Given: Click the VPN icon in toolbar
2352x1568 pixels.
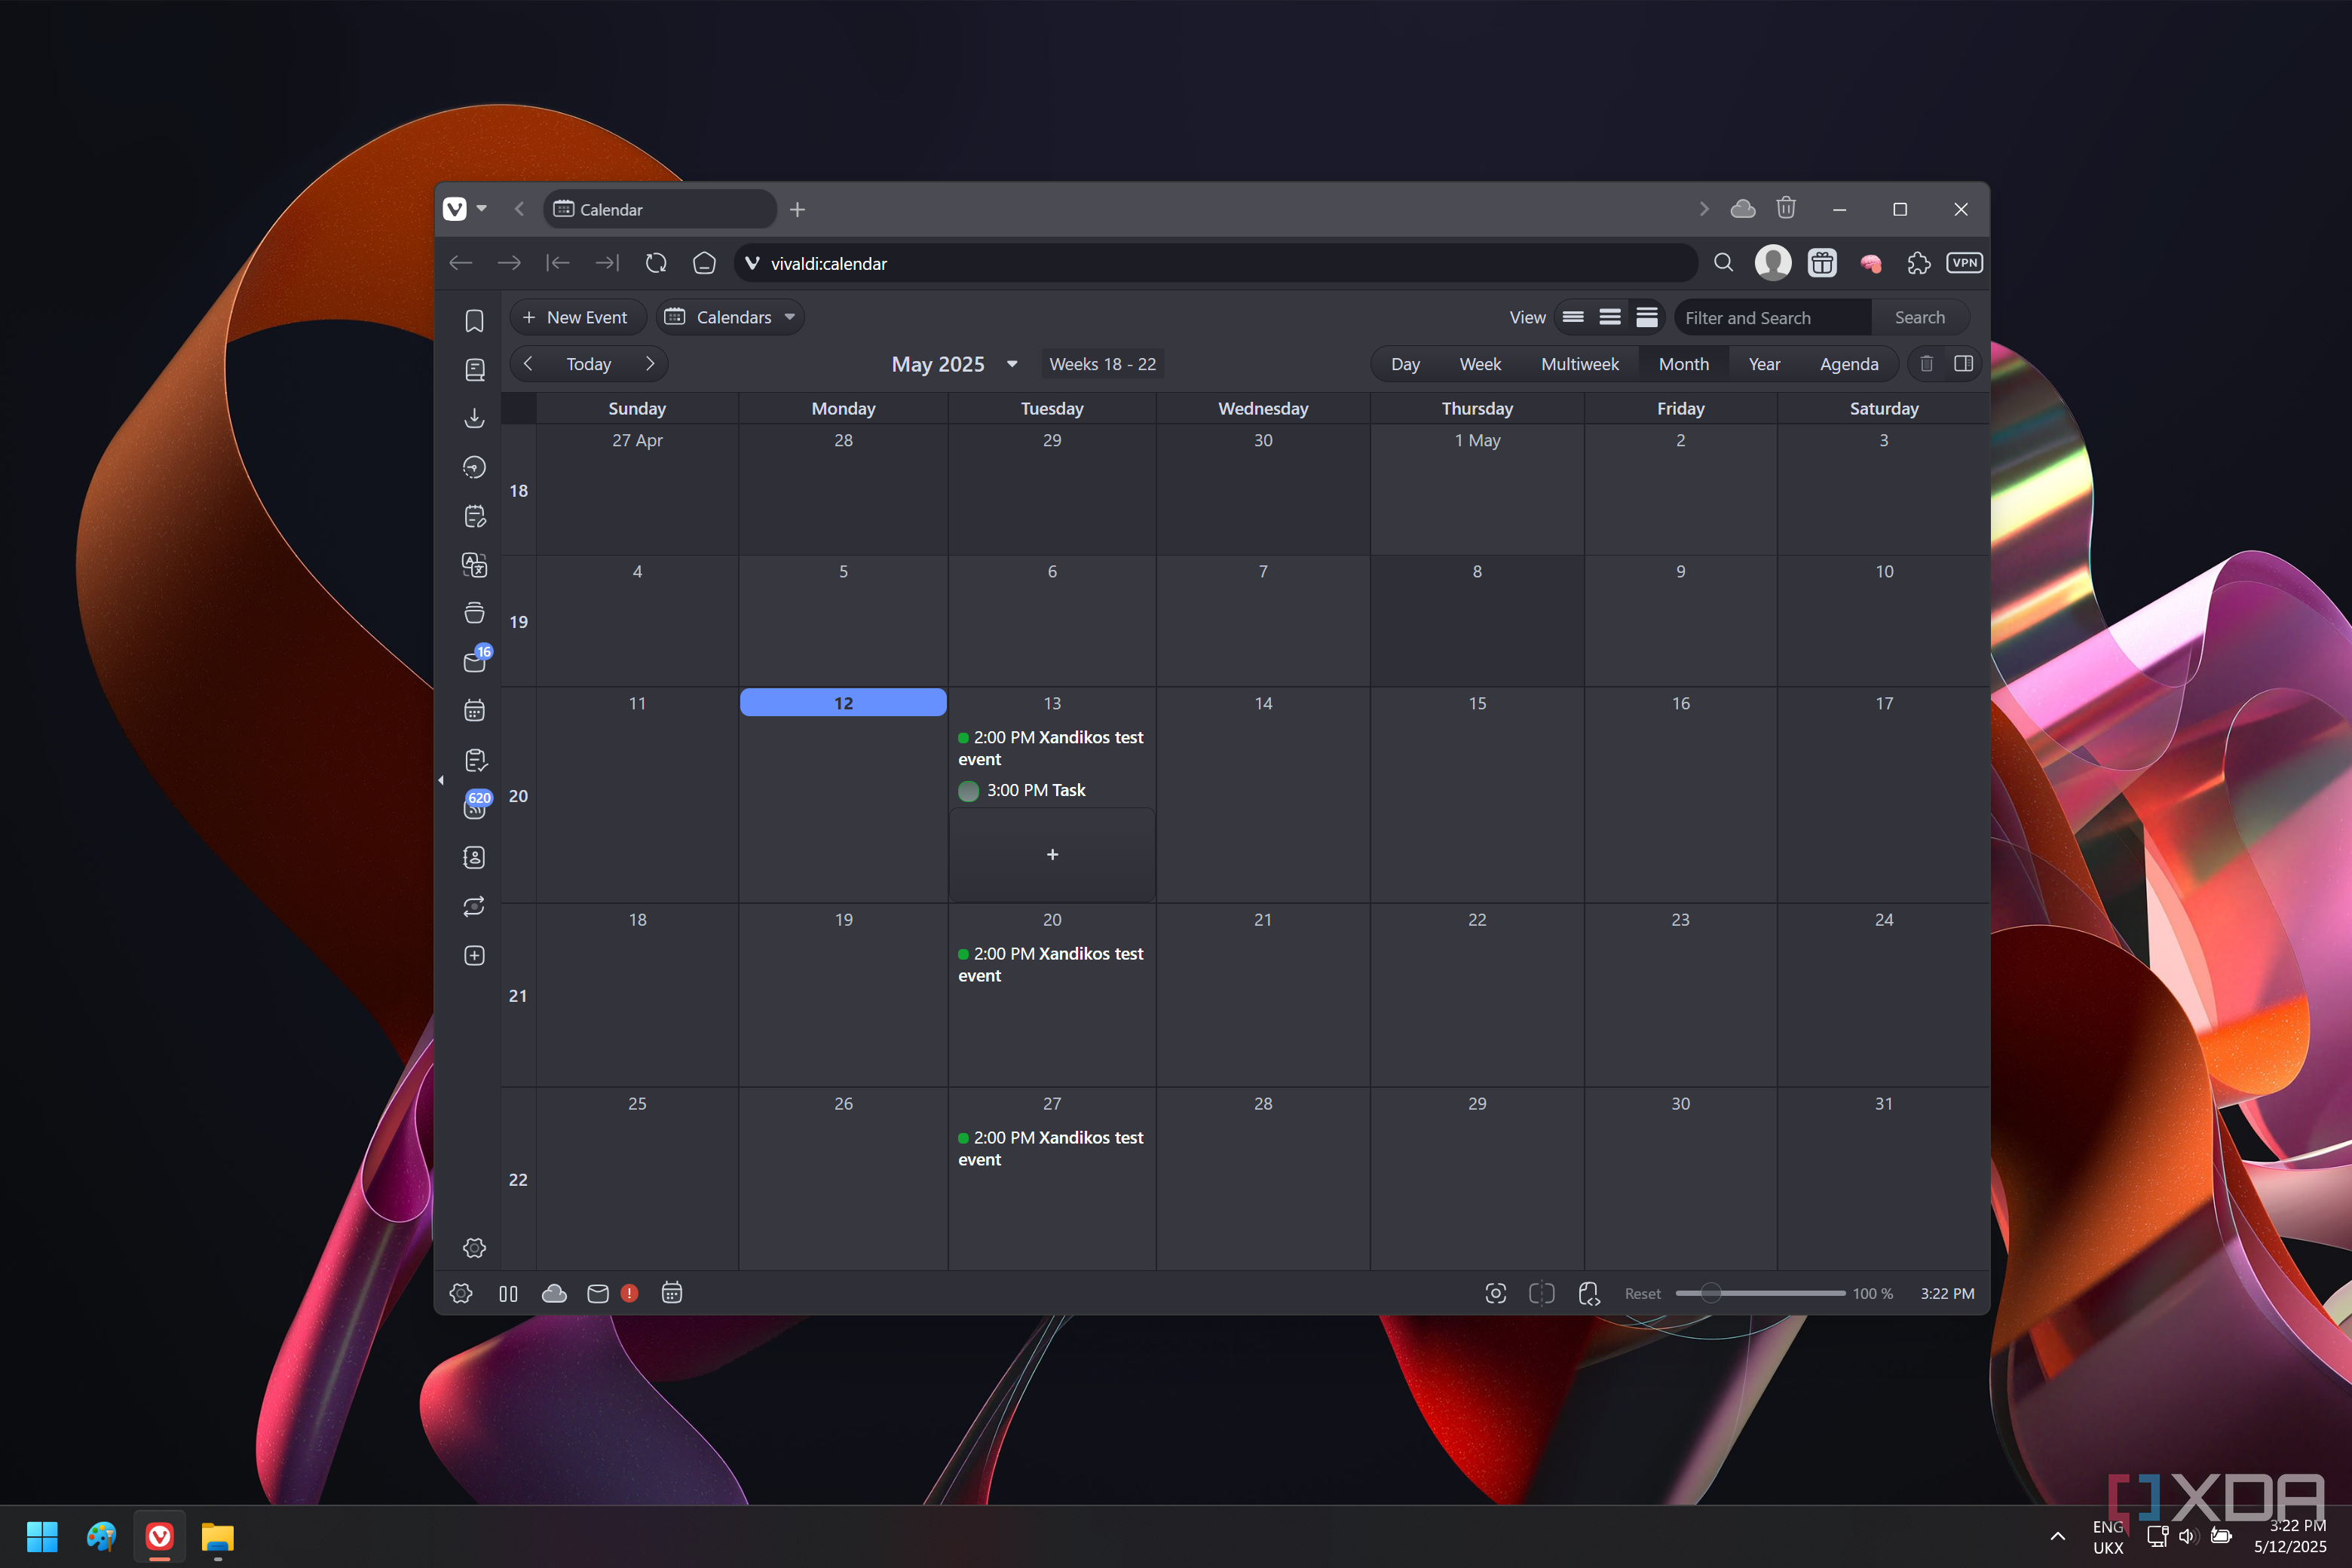Looking at the screenshot, I should [1964, 263].
